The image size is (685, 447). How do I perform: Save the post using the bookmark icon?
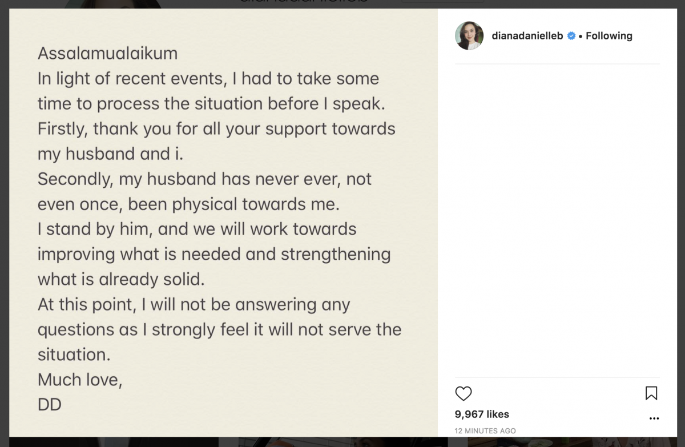(x=651, y=393)
